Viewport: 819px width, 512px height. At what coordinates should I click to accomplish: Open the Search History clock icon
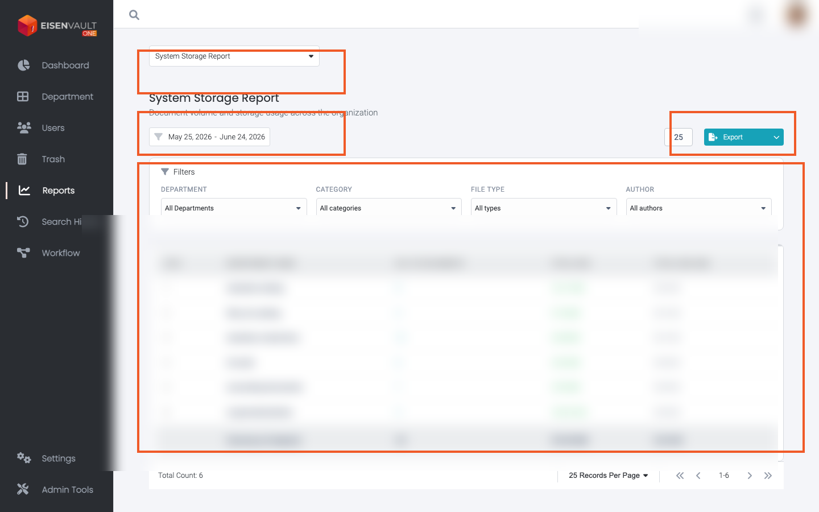pos(23,222)
